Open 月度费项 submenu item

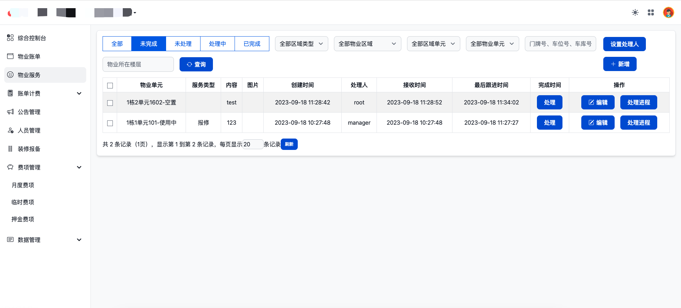click(x=23, y=185)
